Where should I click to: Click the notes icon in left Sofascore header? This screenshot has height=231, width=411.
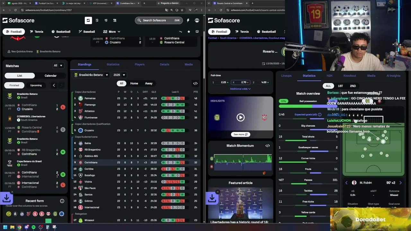point(97,20)
